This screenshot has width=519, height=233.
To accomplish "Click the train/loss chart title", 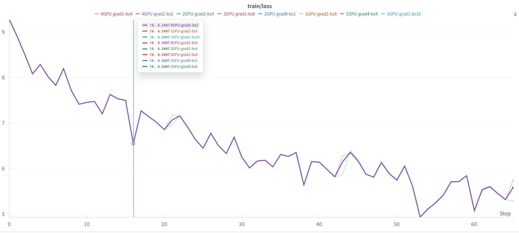I will [259, 6].
